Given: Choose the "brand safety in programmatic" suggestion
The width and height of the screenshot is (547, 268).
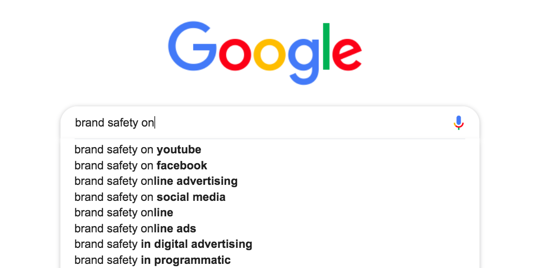Looking at the screenshot, I should coord(152,260).
